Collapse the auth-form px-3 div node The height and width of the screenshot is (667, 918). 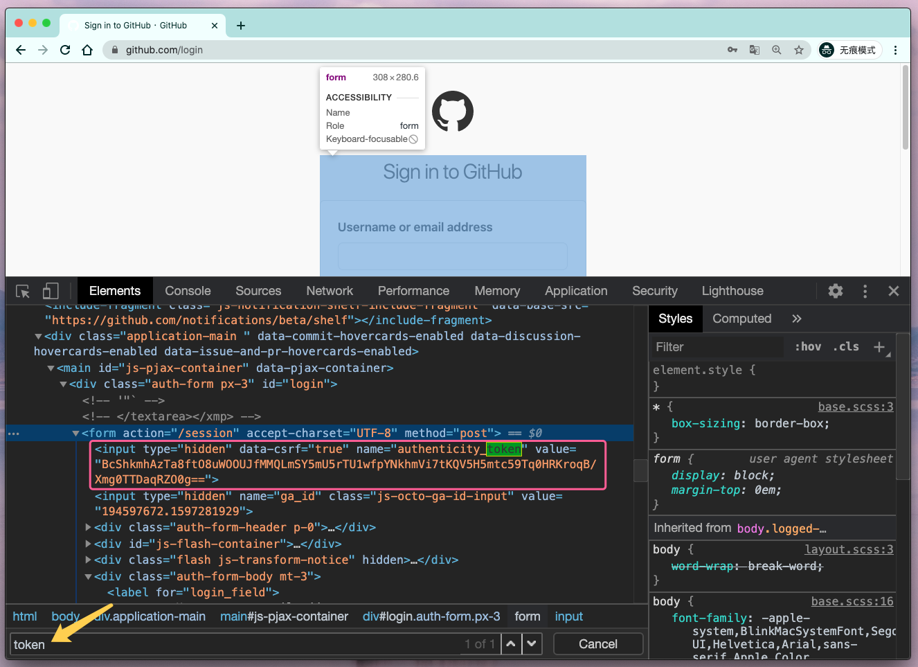tap(63, 384)
